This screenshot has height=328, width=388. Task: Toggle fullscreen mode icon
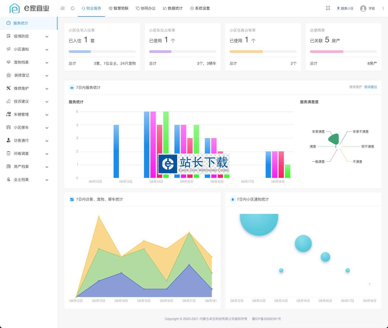(328, 8)
